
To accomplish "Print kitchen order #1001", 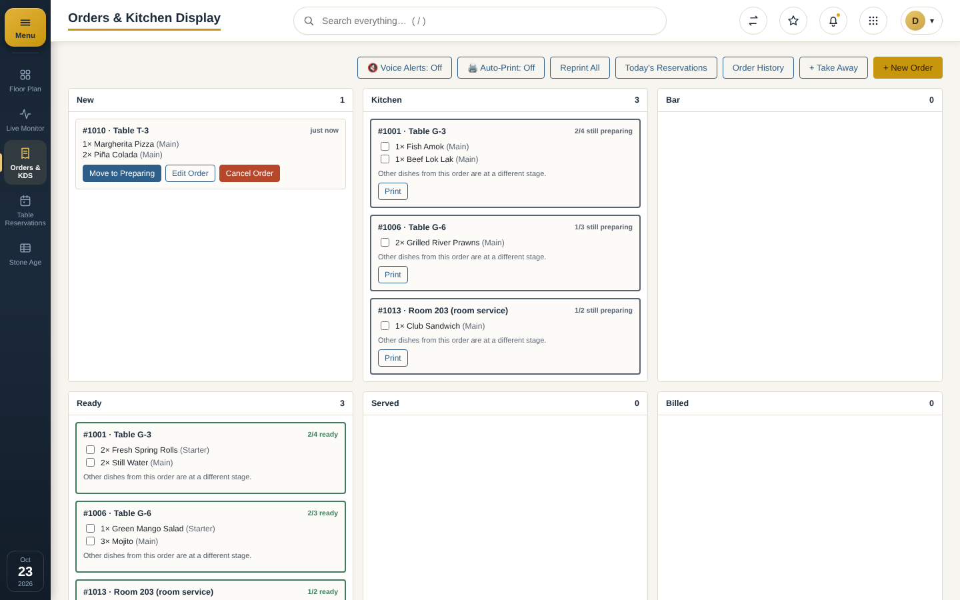I will 393,191.
